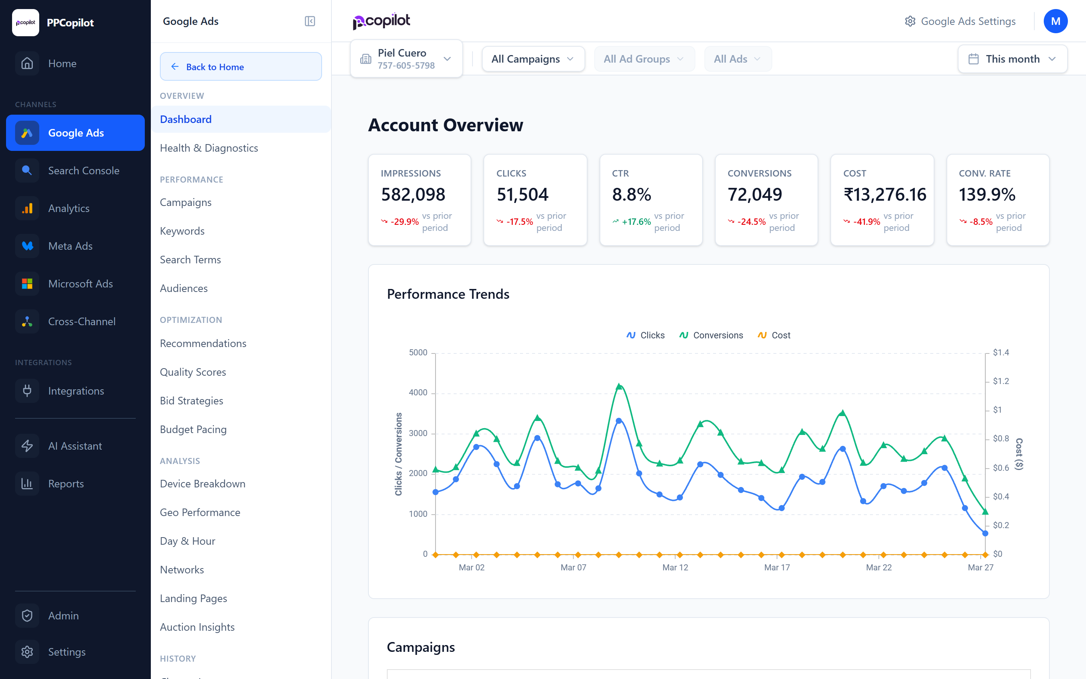Change the This month date range
This screenshot has height=679, width=1086.
(1012, 58)
